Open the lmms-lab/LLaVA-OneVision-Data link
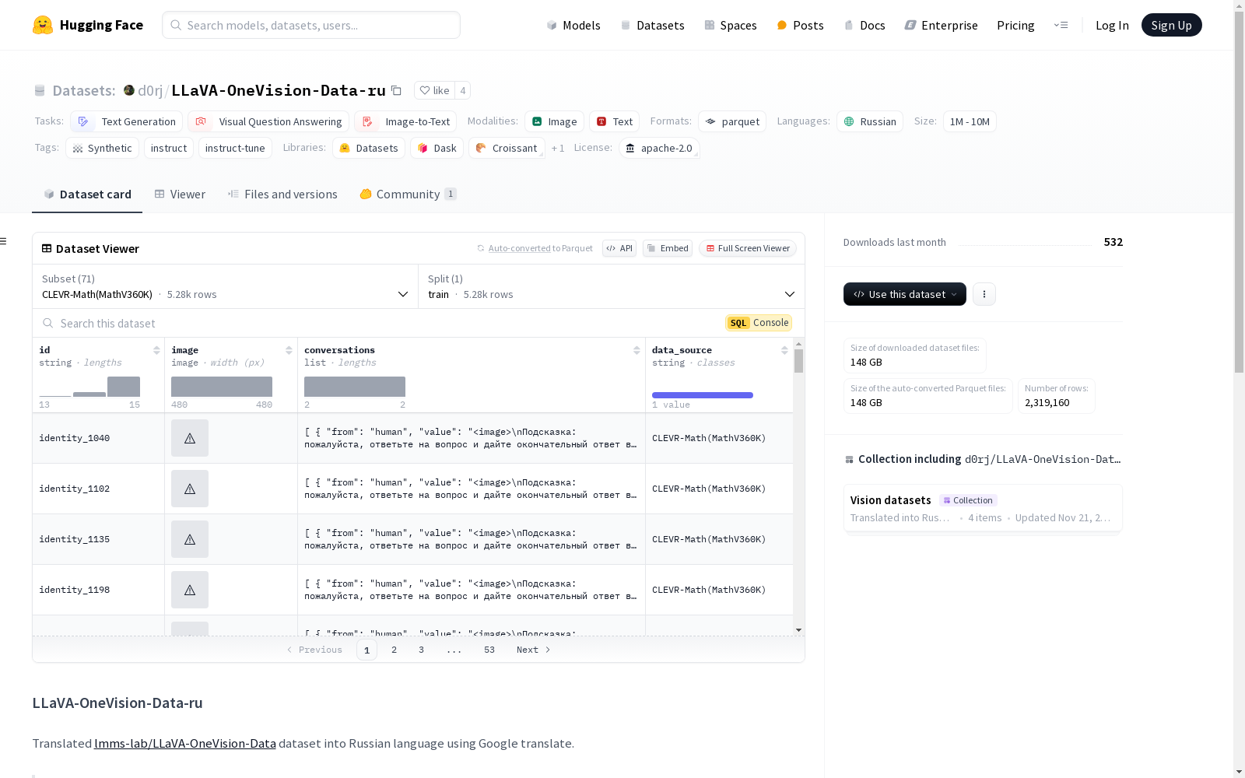This screenshot has height=778, width=1245. [185, 743]
